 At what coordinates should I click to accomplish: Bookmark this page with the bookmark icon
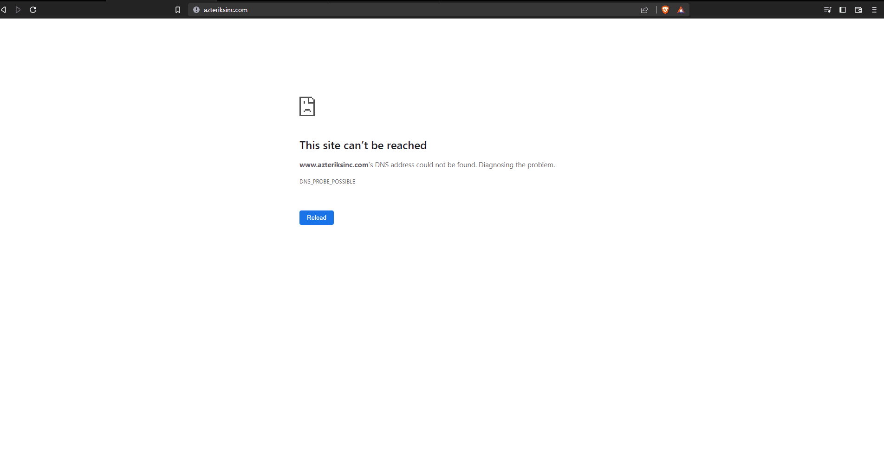click(x=177, y=10)
